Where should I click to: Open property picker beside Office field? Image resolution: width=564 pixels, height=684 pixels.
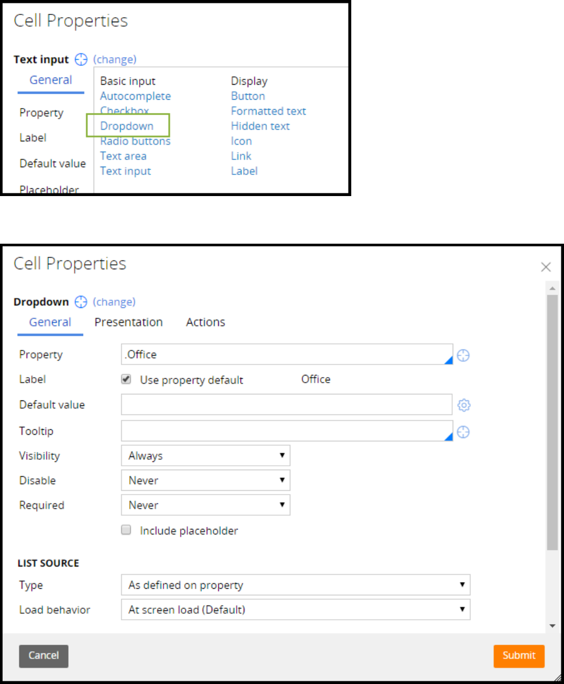[464, 356]
